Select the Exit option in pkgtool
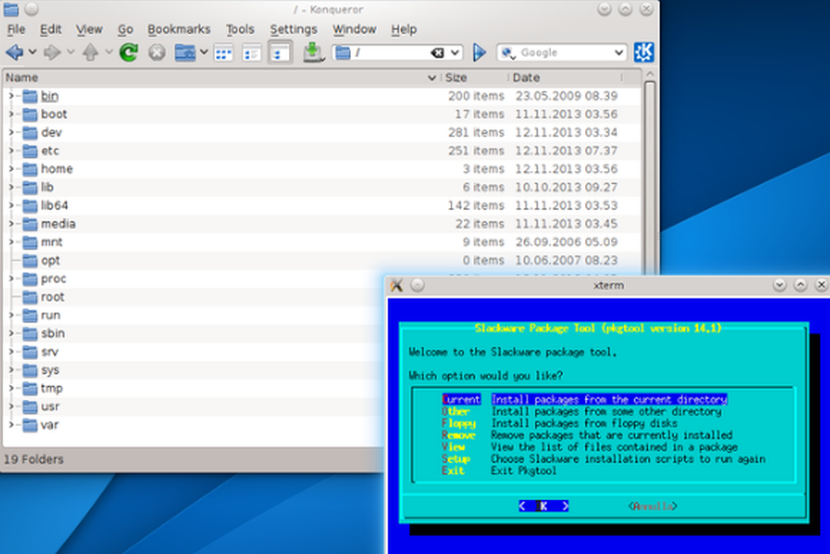830x554 pixels. (x=499, y=471)
